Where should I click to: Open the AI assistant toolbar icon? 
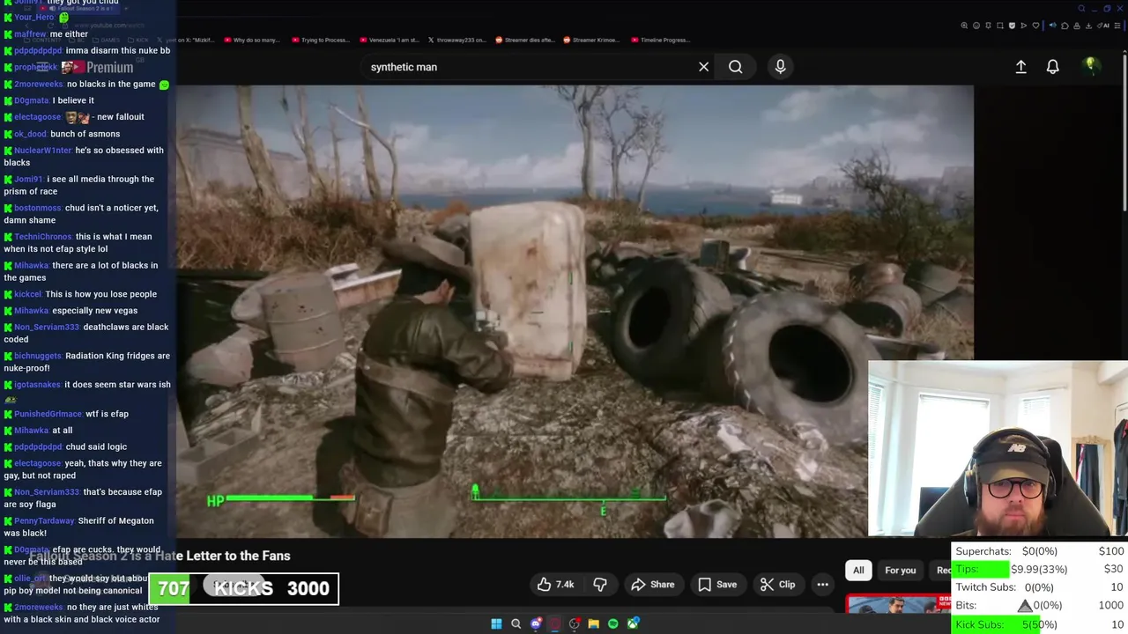click(1103, 26)
